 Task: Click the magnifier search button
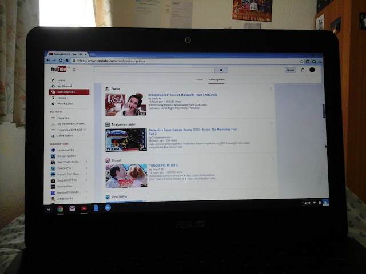[x=221, y=70]
